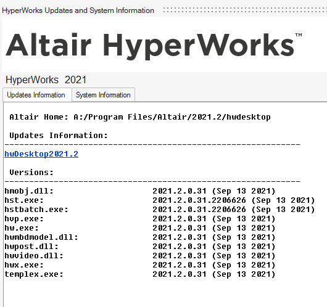Select the hst.exe version row
The image size is (327, 307).
coord(160,200)
